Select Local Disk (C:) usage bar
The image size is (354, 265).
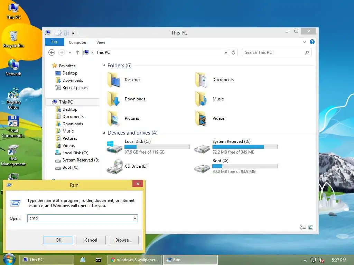tap(157, 147)
